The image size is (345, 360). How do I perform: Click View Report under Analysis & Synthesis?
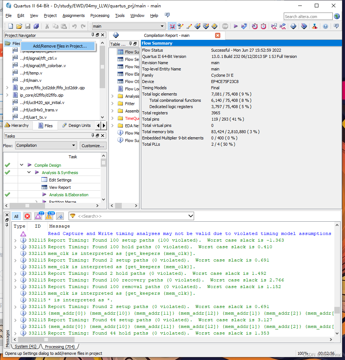click(x=59, y=187)
